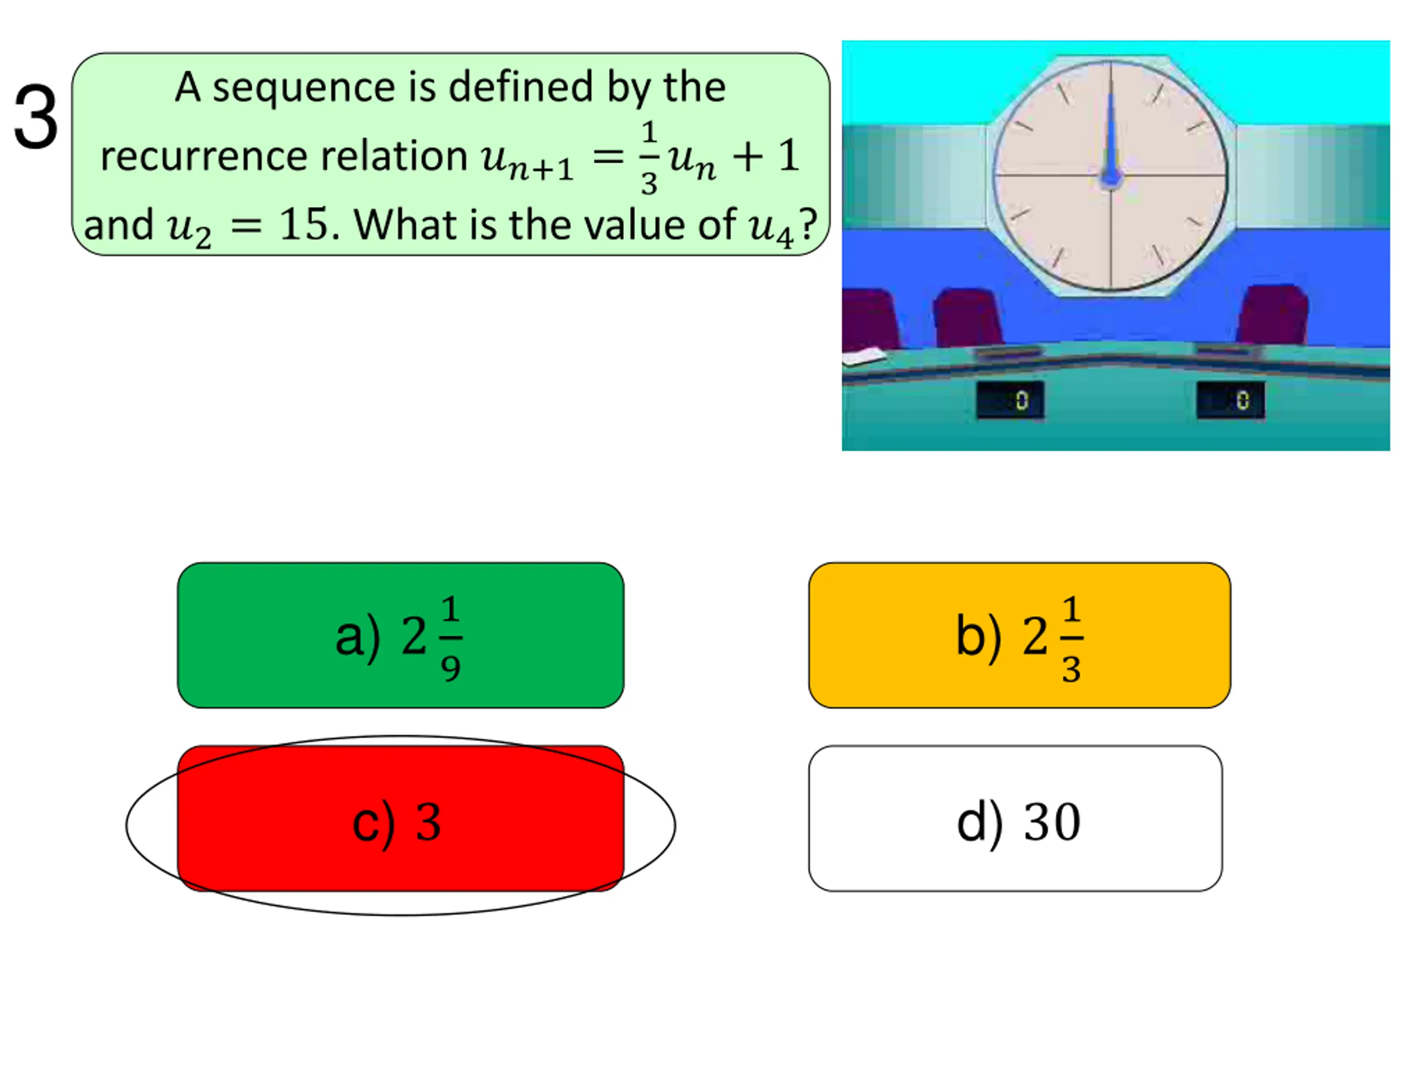1425x1069 pixels.
Task: Click the question number 3
Action: (36, 117)
